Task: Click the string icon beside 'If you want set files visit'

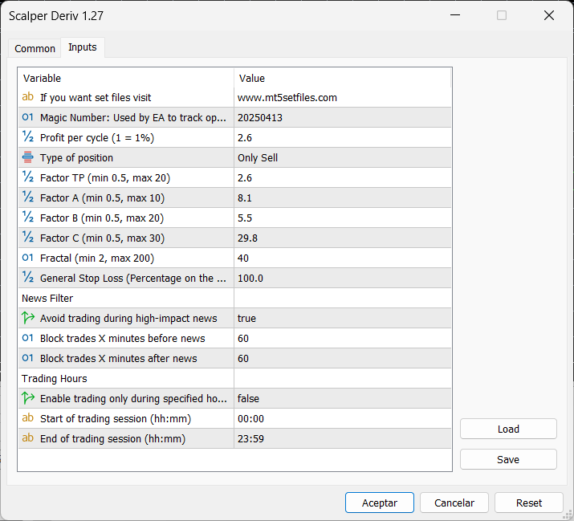Action: [x=28, y=97]
